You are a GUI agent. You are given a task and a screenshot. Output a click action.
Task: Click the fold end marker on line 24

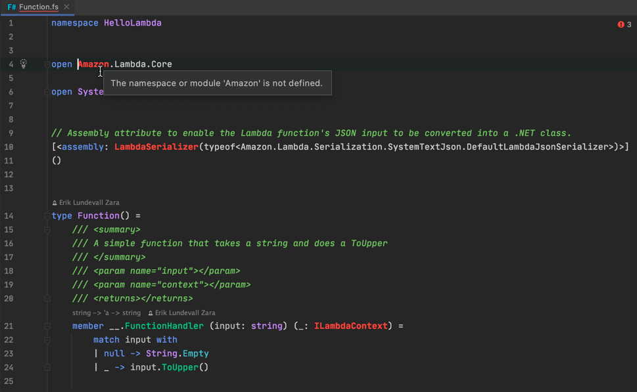pos(47,368)
